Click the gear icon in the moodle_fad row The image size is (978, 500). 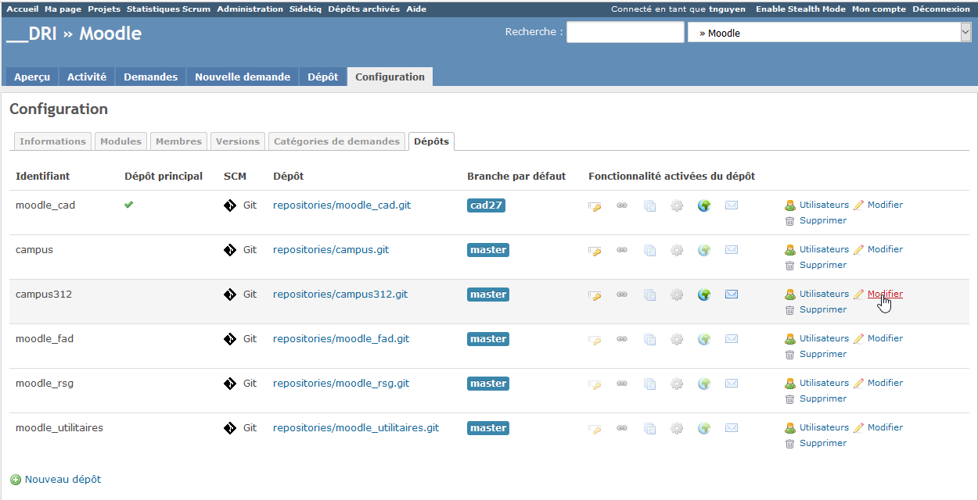pyautogui.click(x=677, y=339)
